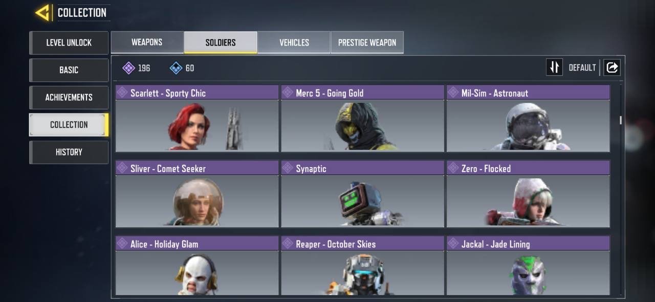655x302 pixels.
Task: Click the rarity icon beside Scarlett - Sporty Chic
Action: [x=122, y=92]
